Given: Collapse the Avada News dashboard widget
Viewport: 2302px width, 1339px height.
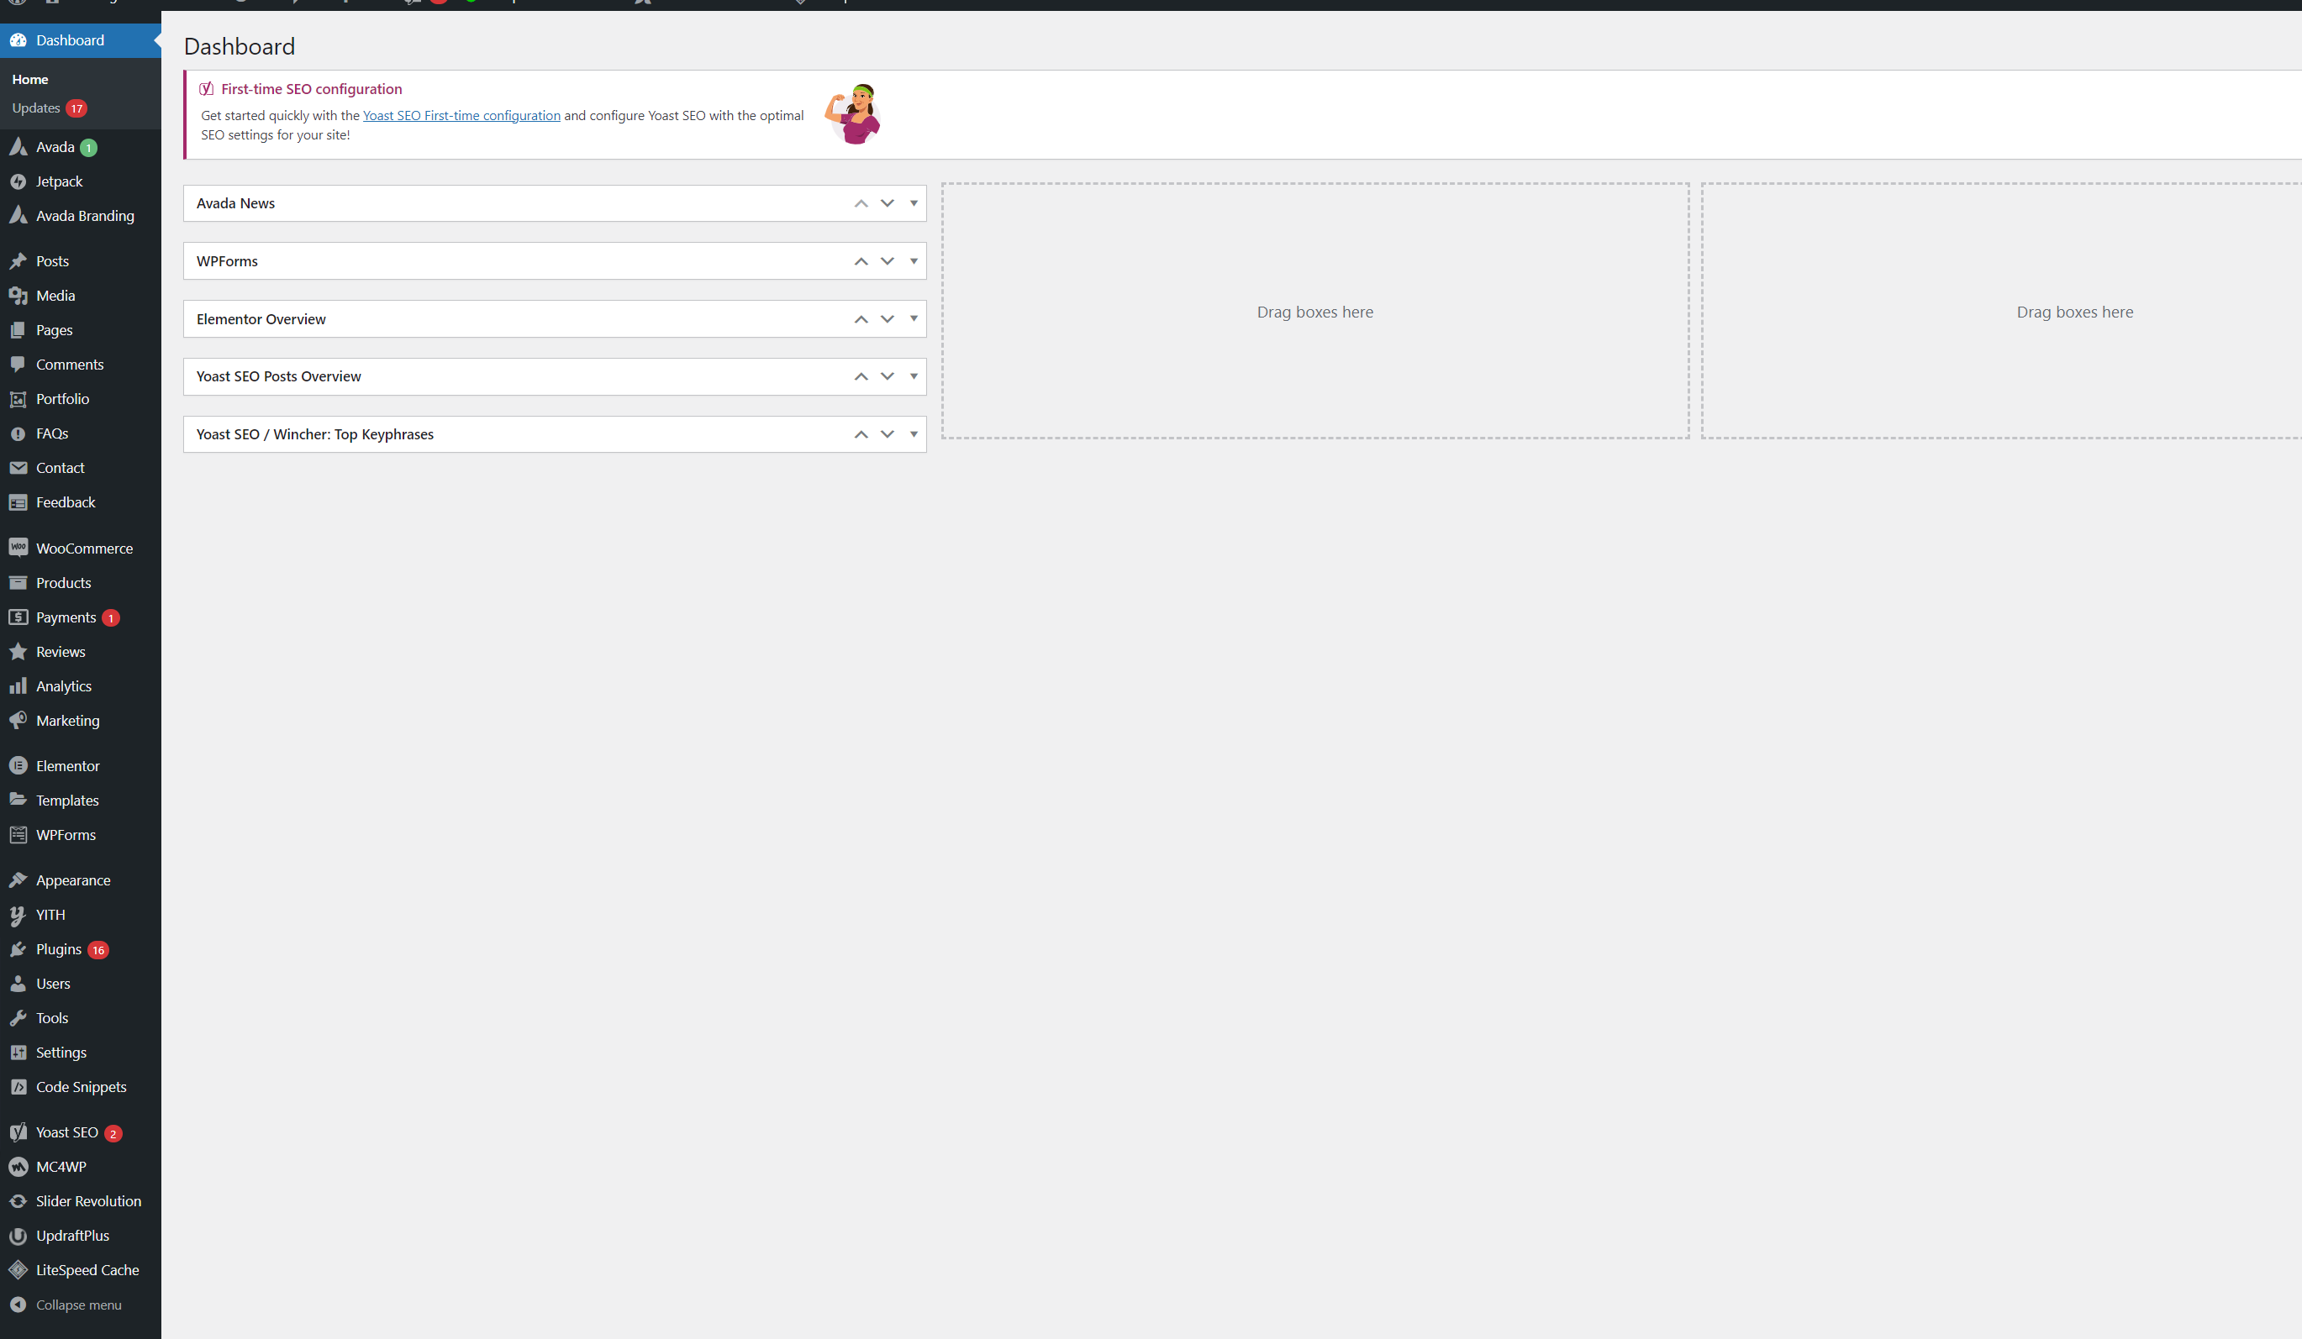Looking at the screenshot, I should (x=912, y=202).
